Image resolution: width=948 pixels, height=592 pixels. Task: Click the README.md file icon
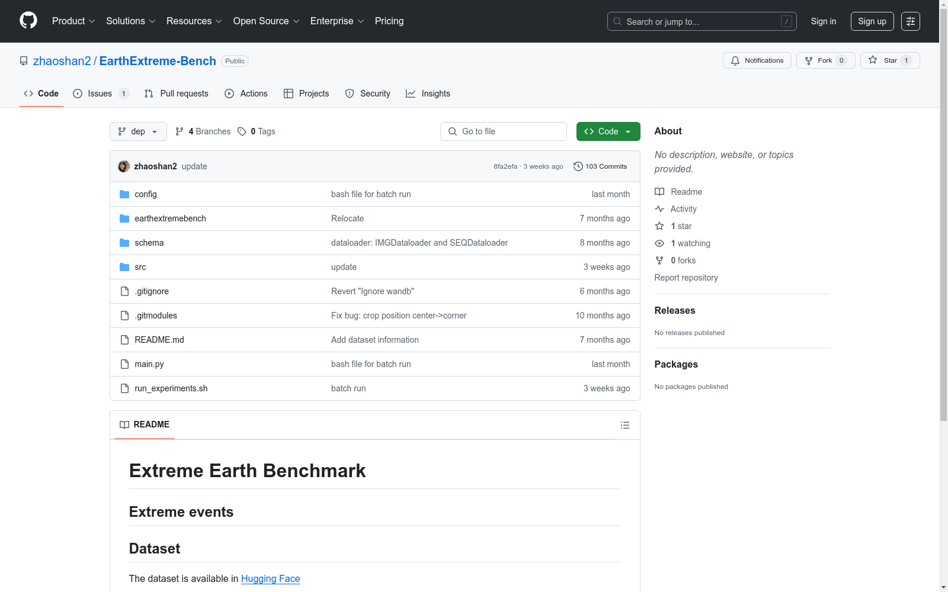coord(124,340)
